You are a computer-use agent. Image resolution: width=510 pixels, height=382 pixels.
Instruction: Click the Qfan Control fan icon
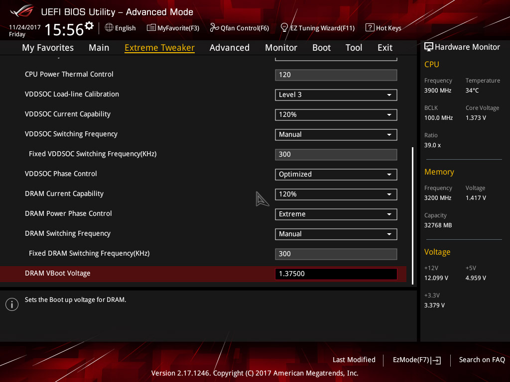[214, 28]
